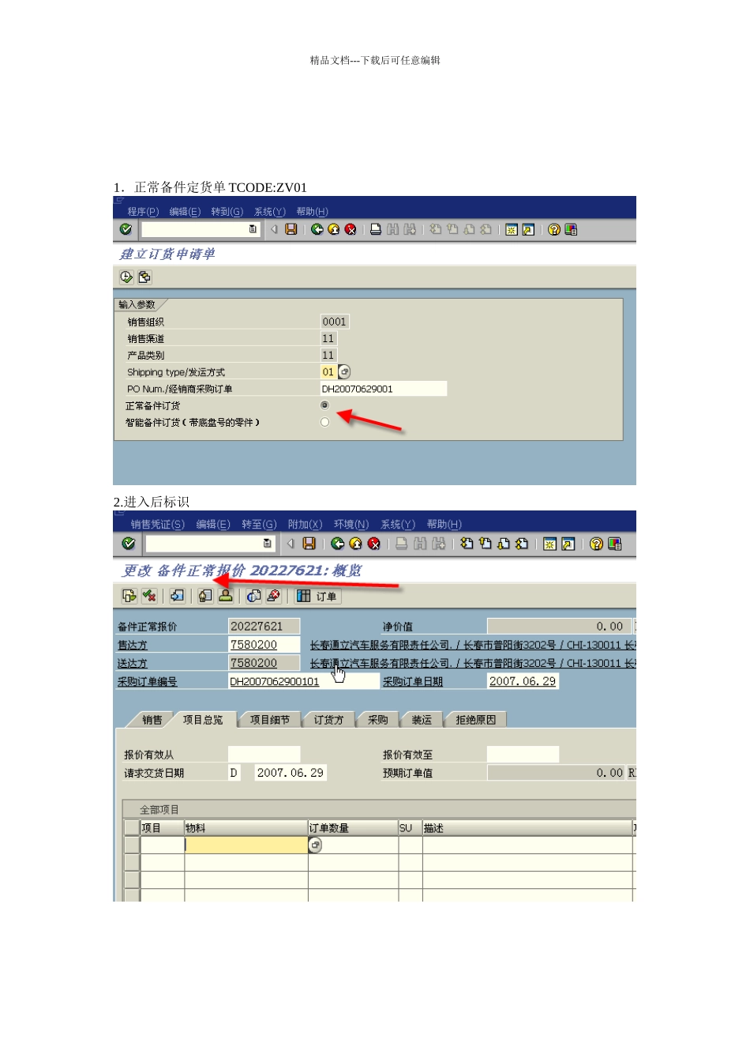This screenshot has width=750, height=1062.
Task: Open the 销售凭证(S) menu
Action: tap(157, 525)
